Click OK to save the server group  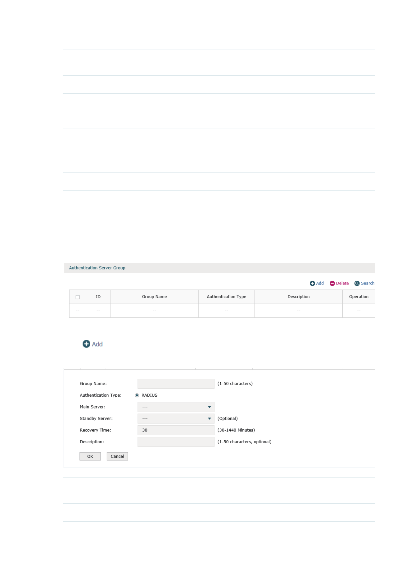coord(90,456)
